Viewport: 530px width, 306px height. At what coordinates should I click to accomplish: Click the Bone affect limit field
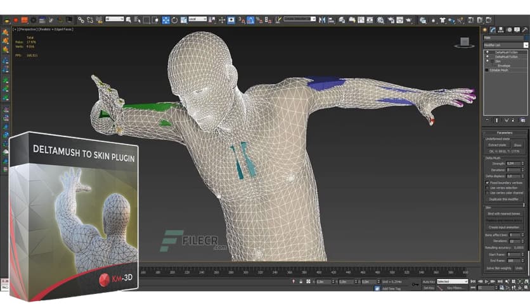click(515, 235)
